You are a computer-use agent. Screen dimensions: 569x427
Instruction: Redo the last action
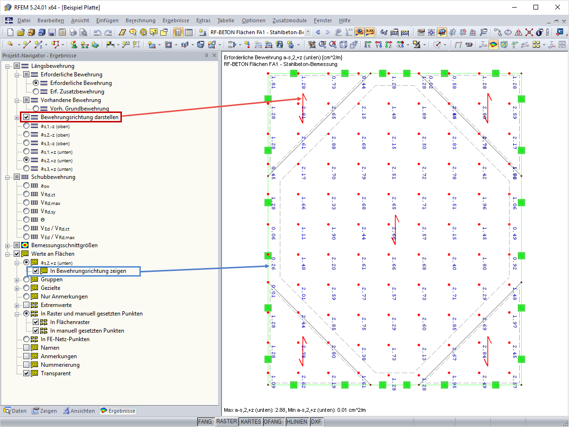point(108,32)
